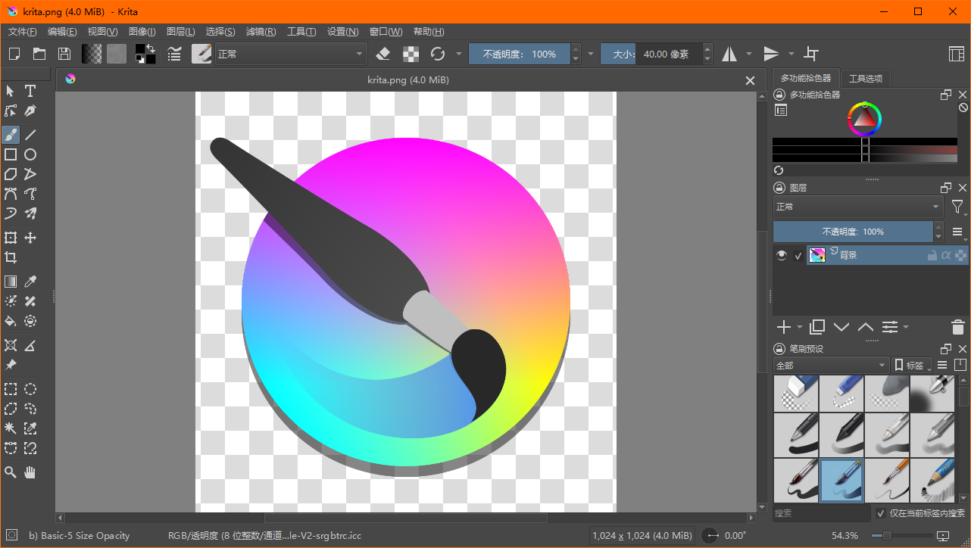
Task: Switch to the 工具选项 tab
Action: (x=866, y=79)
